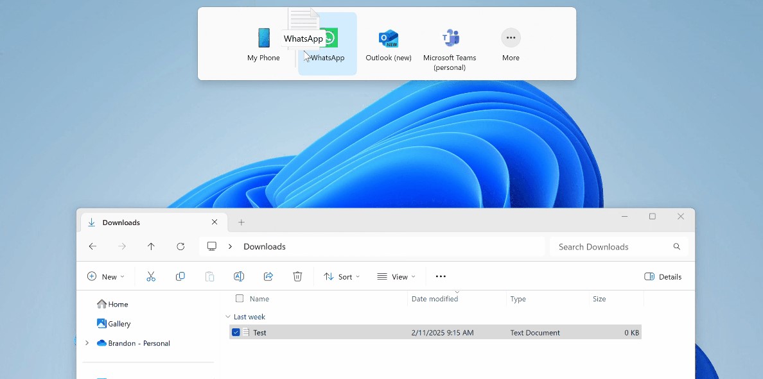Select Outlook (new) share target
The height and width of the screenshot is (379, 763).
(x=389, y=45)
